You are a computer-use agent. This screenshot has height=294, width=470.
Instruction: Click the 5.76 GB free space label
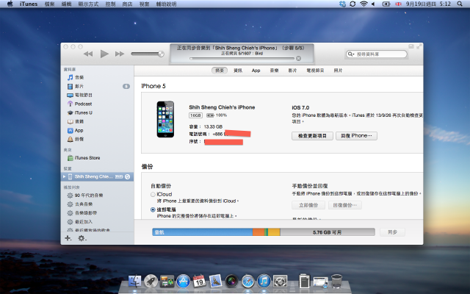pyautogui.click(x=327, y=232)
